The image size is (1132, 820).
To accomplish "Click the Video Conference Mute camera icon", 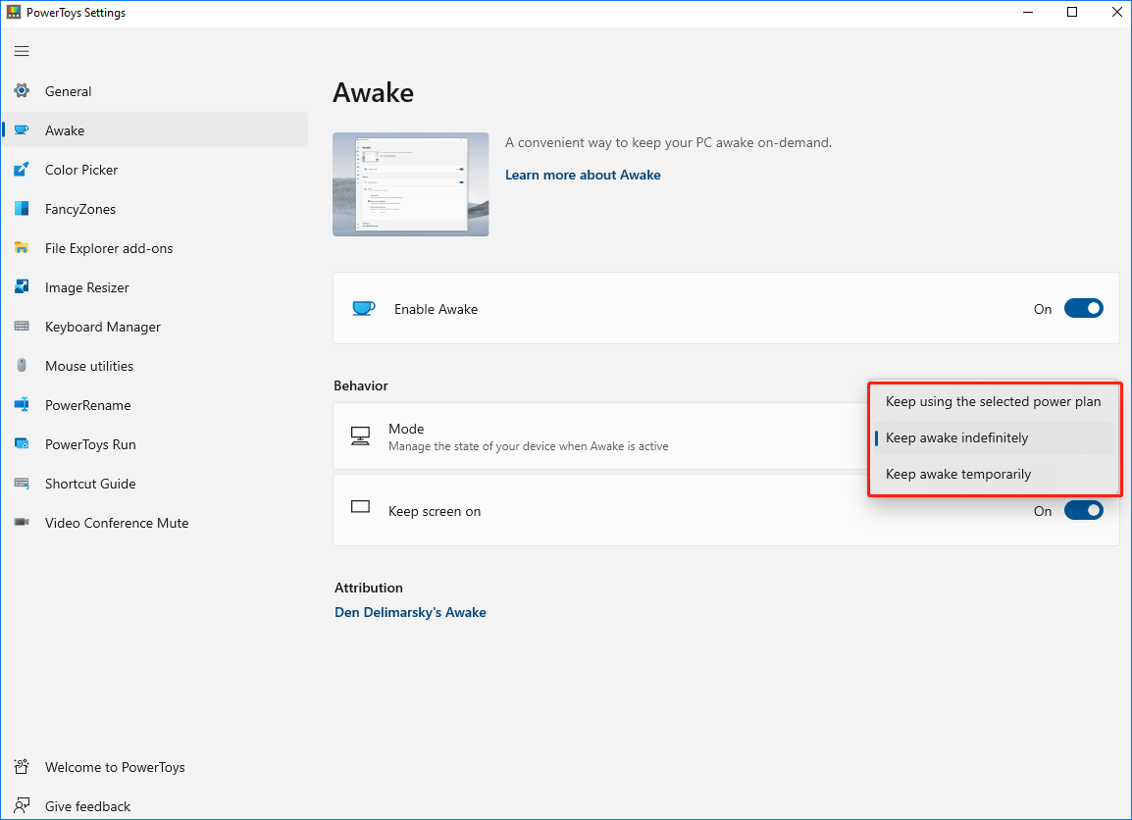I will (22, 523).
